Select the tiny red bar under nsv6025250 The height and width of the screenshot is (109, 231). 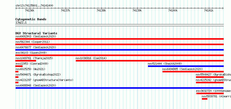click(x=17, y=72)
